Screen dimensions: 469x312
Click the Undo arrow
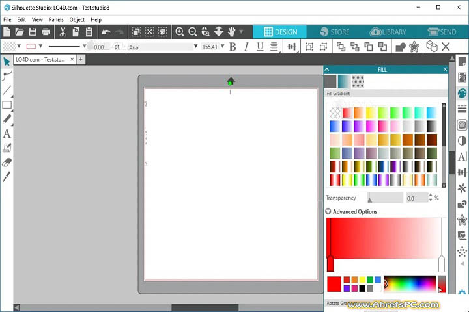pyautogui.click(x=106, y=32)
